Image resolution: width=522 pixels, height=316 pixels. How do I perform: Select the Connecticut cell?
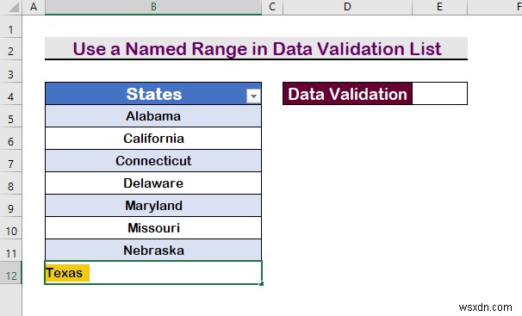tap(153, 161)
